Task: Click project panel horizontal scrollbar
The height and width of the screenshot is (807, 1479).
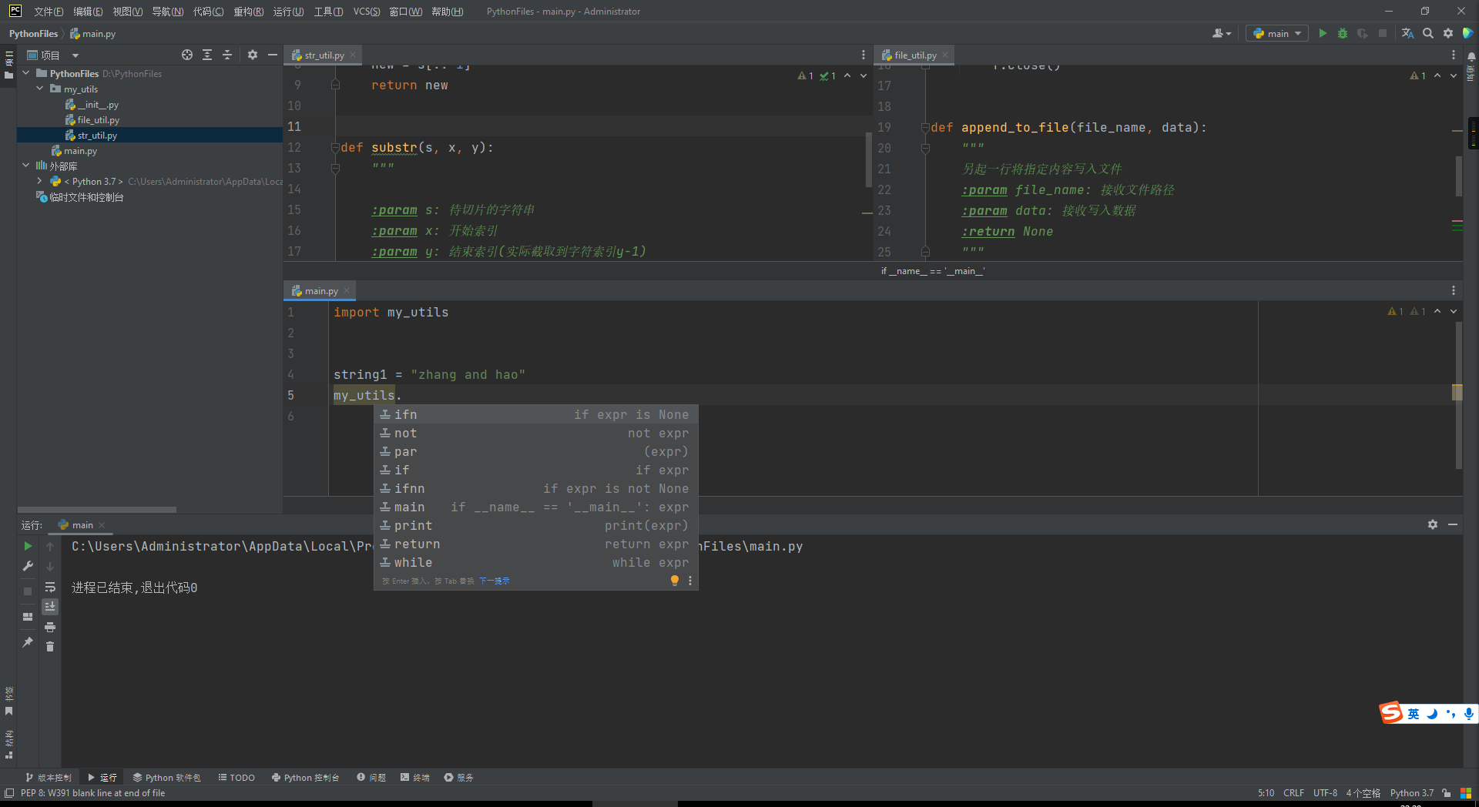Action: pos(97,510)
